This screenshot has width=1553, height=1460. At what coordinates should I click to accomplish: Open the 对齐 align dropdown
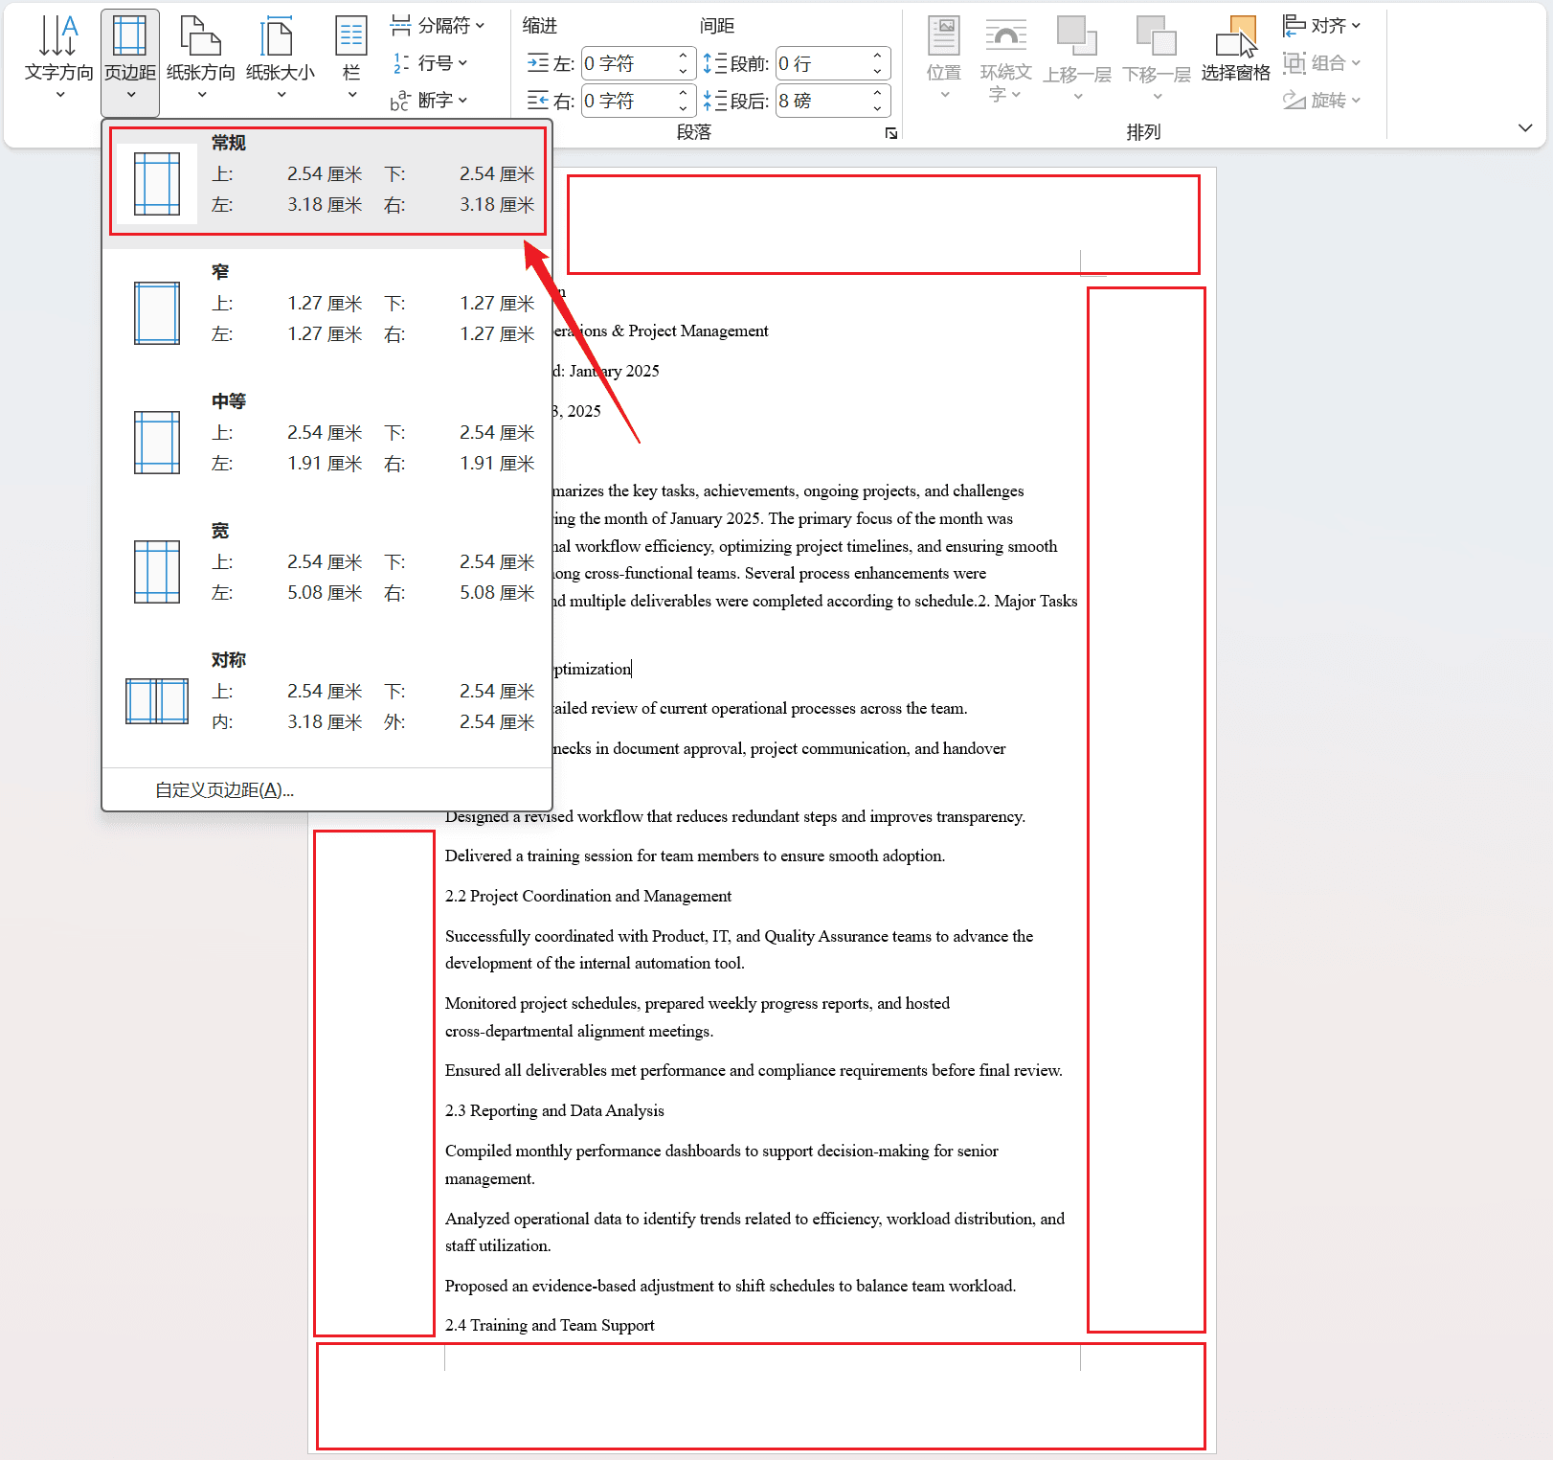pos(1322,26)
